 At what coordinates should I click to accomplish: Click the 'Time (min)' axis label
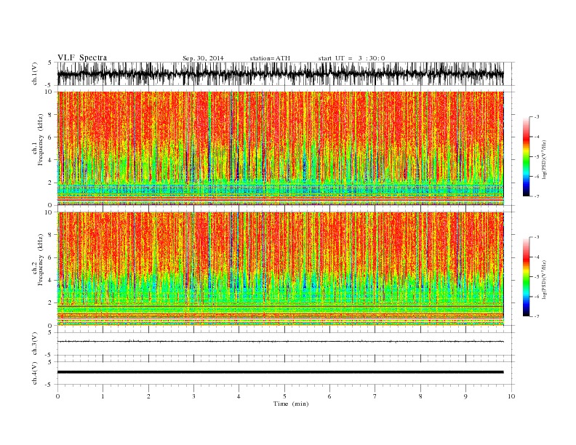point(291,404)
